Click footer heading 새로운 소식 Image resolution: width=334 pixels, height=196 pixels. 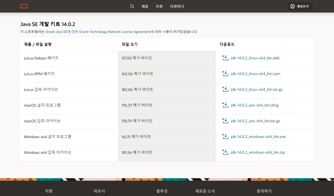click(x=205, y=191)
